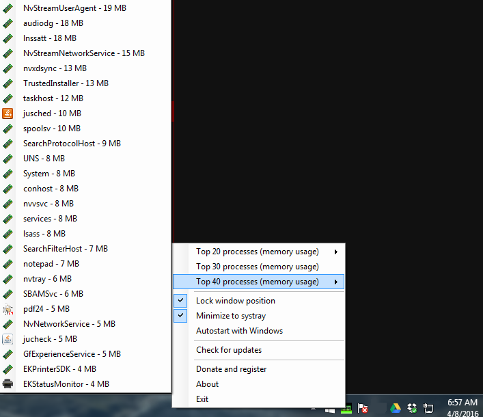Viewport: 483px width, 417px height.
Task: Select the 'System - 8 MB' entry
Action: tap(85, 174)
